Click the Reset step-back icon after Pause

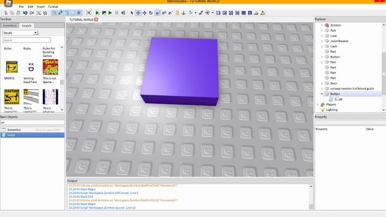tap(123, 13)
